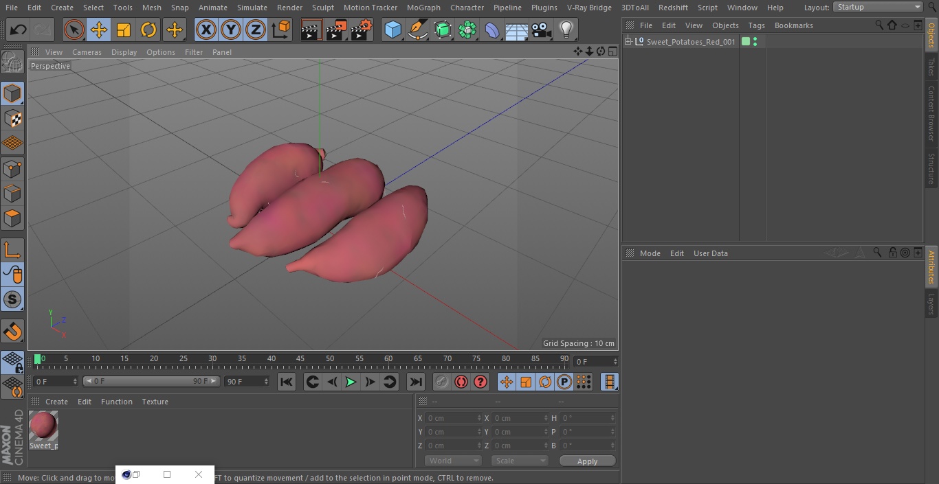Click Object manager search icon

[x=879, y=25]
